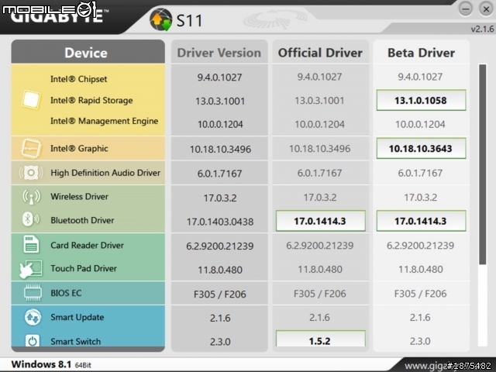
Task: Select the Smart Switch label
Action: pos(76,342)
